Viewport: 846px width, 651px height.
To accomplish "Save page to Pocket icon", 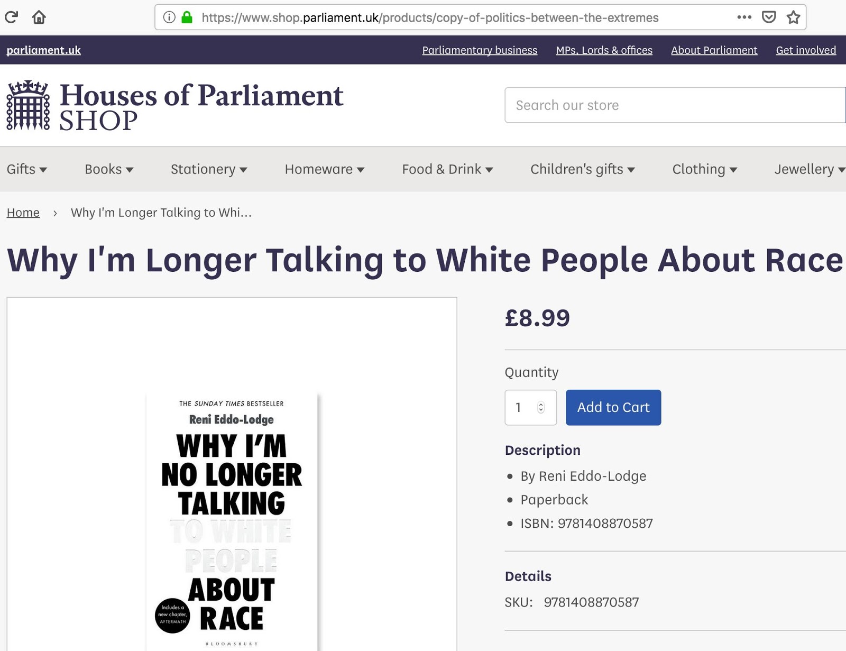I will [x=769, y=17].
